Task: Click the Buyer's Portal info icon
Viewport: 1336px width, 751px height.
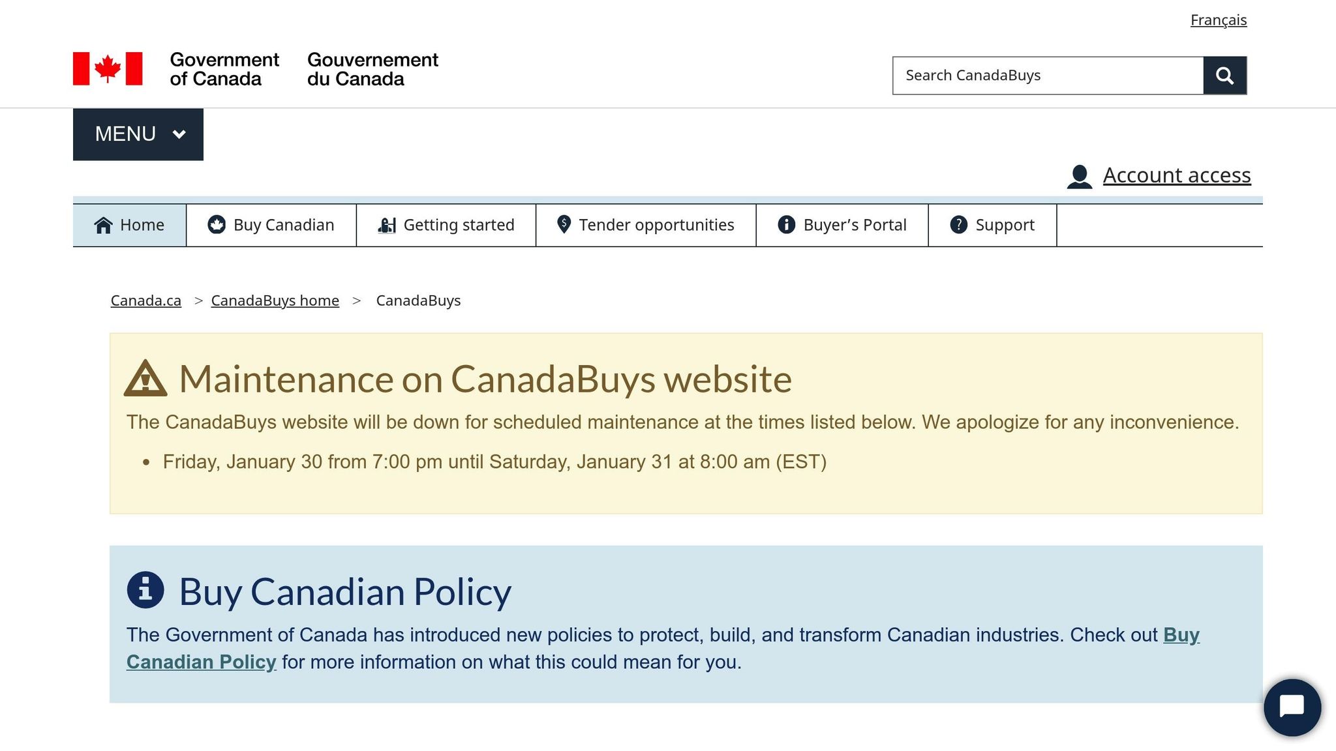Action: (787, 225)
